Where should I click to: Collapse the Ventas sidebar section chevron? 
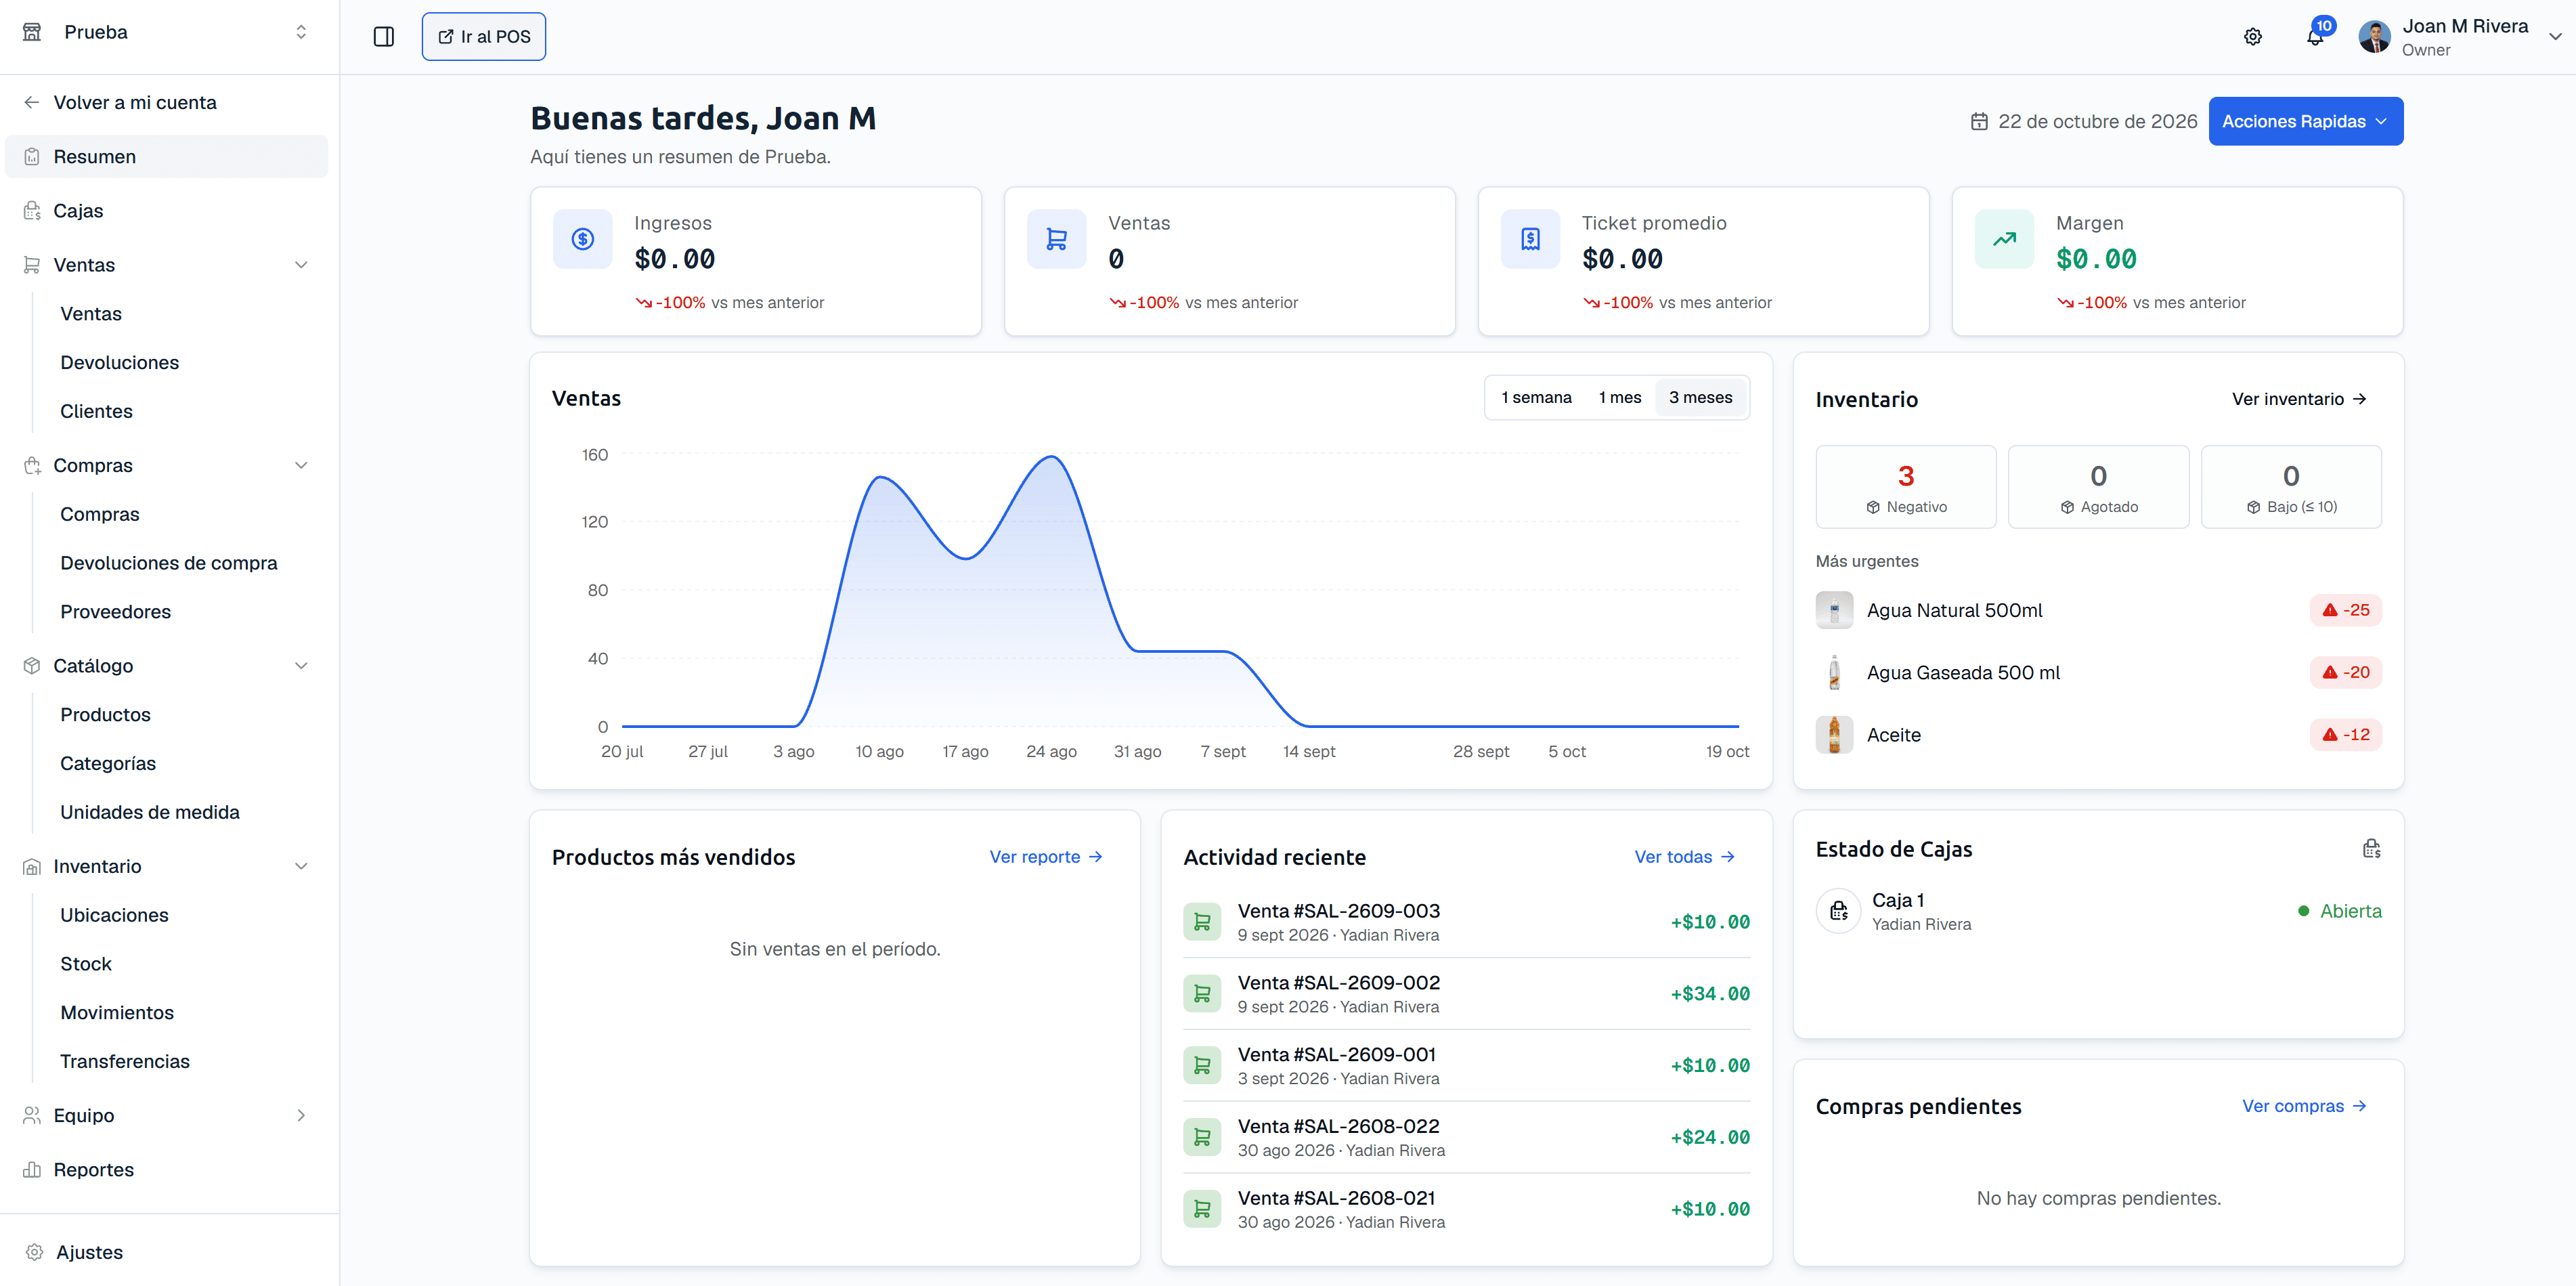301,265
